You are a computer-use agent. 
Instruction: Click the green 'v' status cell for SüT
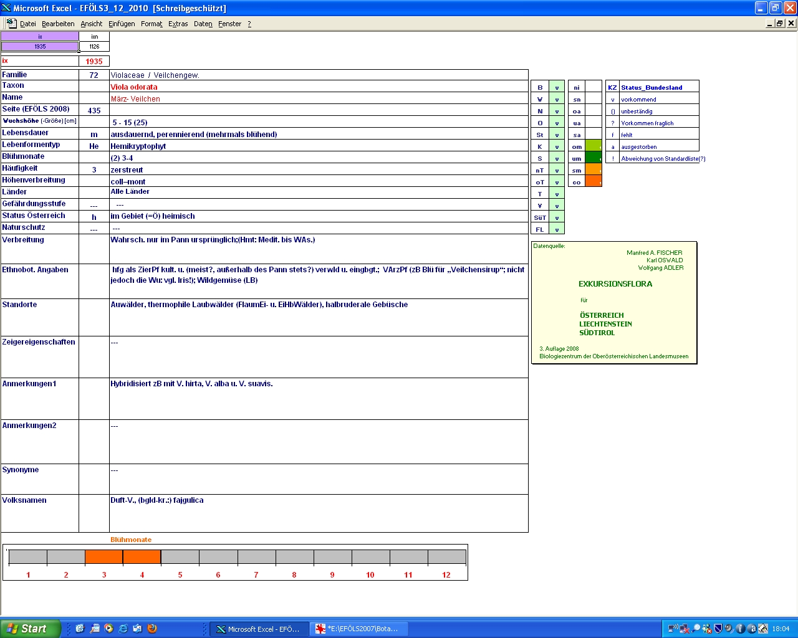point(557,217)
